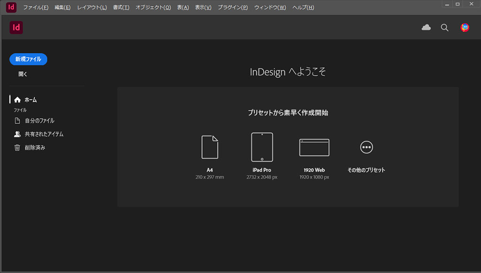
Task: Open the オブジェクト(O) menu
Action: pos(153,8)
